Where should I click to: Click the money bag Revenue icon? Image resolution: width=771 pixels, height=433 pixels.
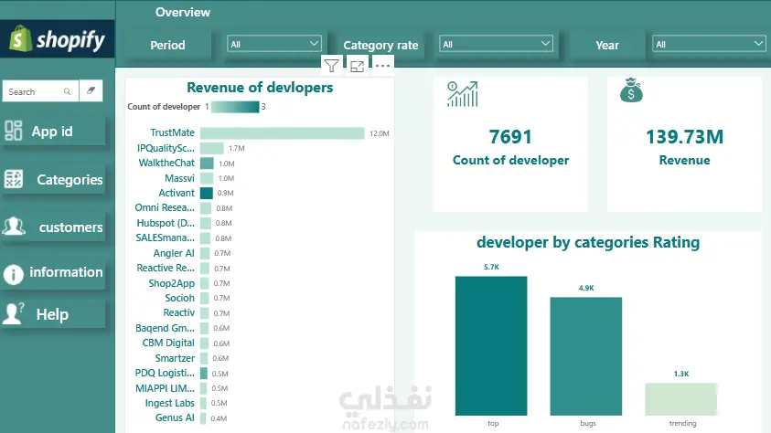pyautogui.click(x=631, y=90)
